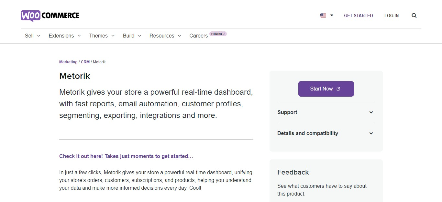Click the Resources menu chevron

point(179,36)
